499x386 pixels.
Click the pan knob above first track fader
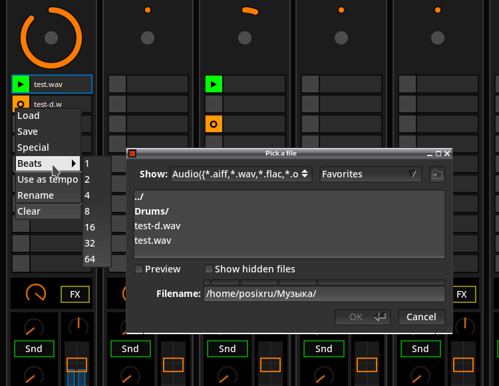pos(79,326)
